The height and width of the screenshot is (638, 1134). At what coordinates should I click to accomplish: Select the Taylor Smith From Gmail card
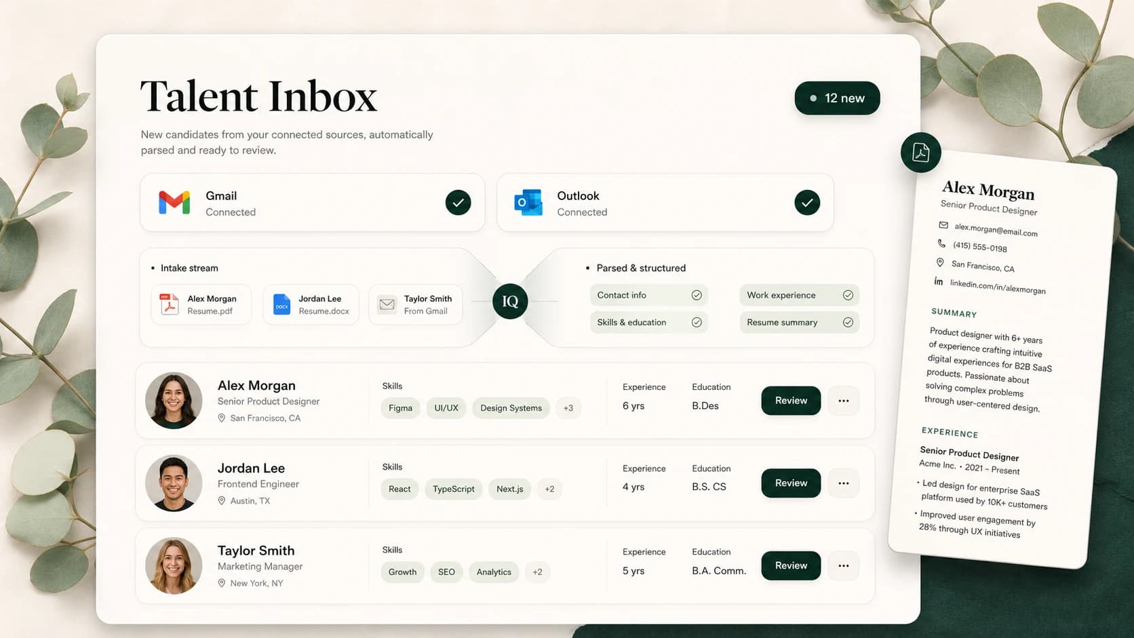point(416,304)
